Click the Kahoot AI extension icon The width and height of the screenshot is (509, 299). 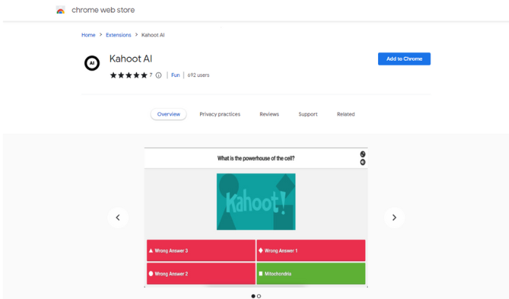point(92,63)
